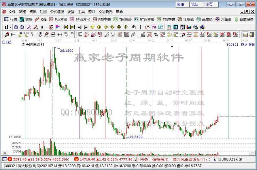Toggle the pressed 权 button beside the flag
257x170 pixels.
(51, 27)
